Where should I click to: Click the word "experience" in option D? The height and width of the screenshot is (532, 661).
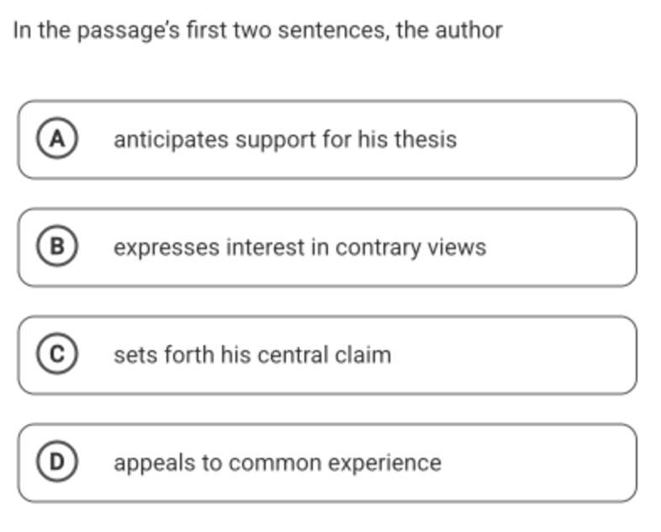pos(385,463)
